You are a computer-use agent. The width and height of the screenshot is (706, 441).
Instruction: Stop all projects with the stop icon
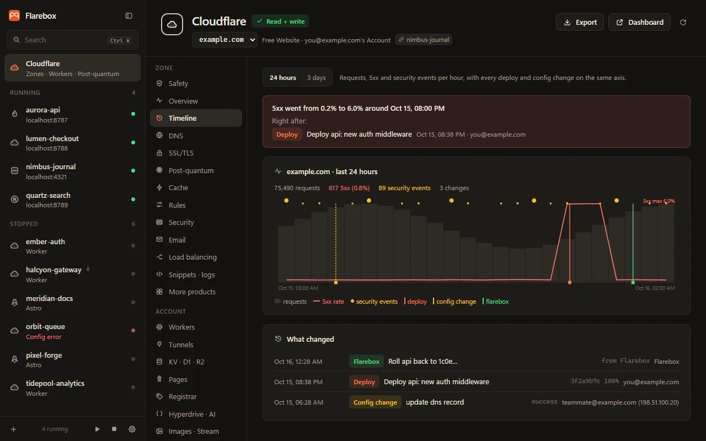coord(114,429)
